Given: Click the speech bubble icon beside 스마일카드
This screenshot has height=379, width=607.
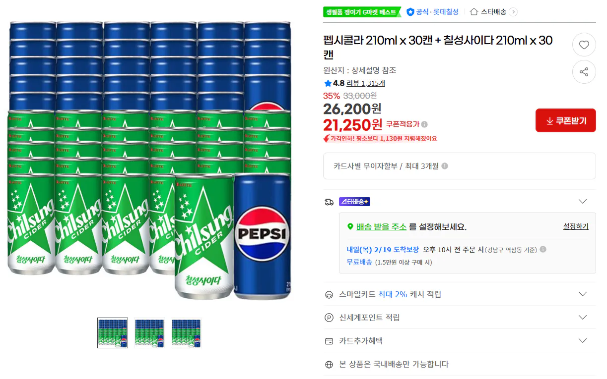Looking at the screenshot, I should [329, 294].
